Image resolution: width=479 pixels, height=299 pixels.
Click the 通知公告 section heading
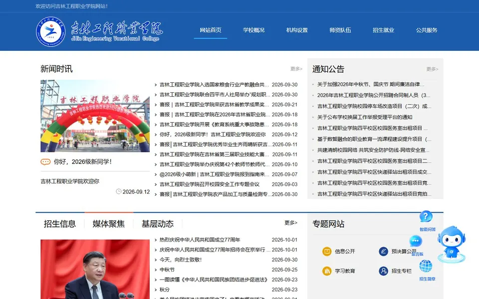328,69
